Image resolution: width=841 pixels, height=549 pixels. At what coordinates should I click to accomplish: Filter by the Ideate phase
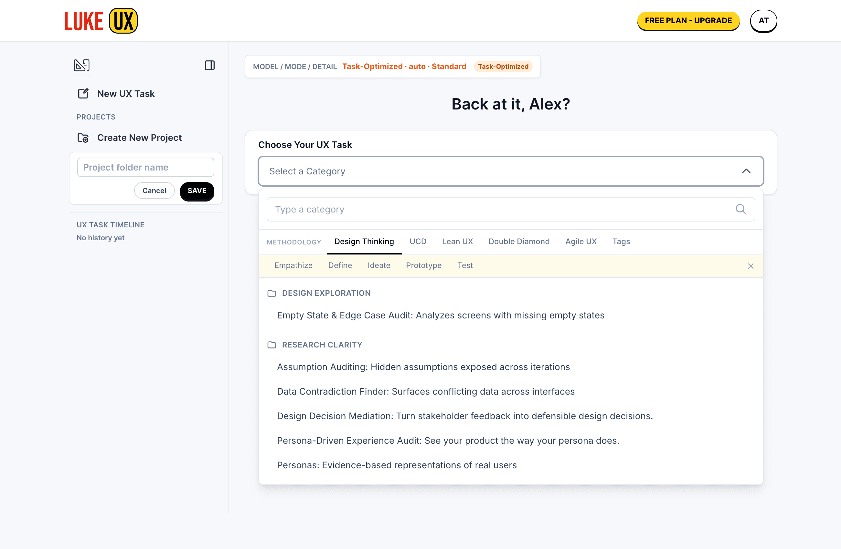tap(379, 265)
